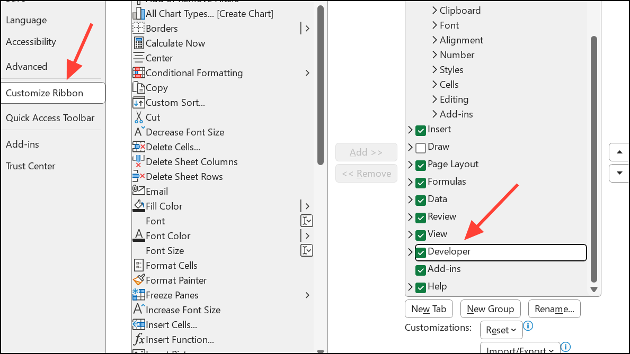Open the Import/Export dropdown
The image size is (630, 354).
(520, 349)
